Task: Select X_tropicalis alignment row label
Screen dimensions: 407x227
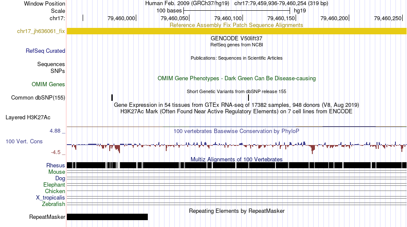Action: tap(51, 198)
